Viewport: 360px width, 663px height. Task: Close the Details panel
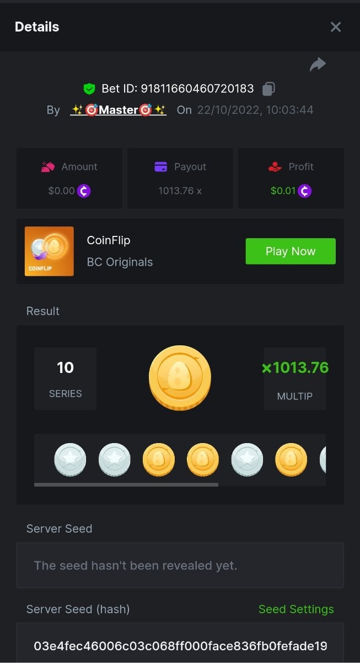click(336, 27)
